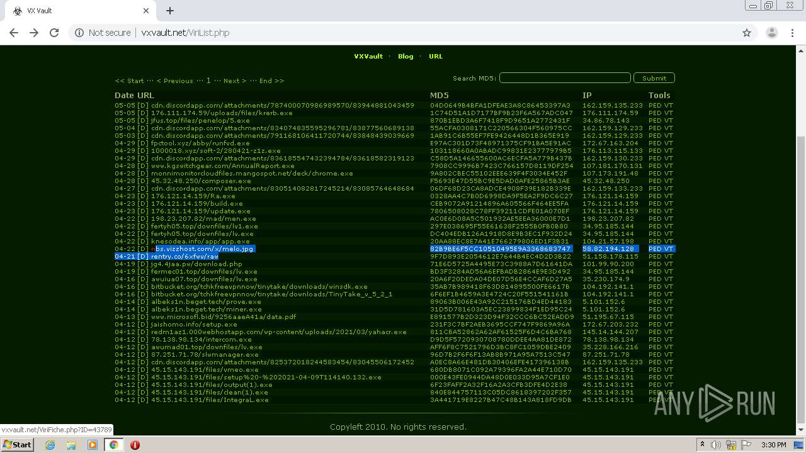Click the red stop-sign taskbar icon
This screenshot has height=453, width=806.
(135, 445)
